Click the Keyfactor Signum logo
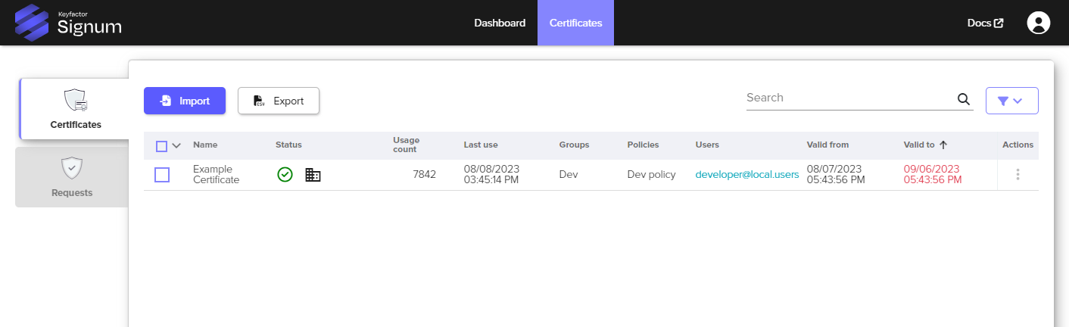 coord(68,23)
